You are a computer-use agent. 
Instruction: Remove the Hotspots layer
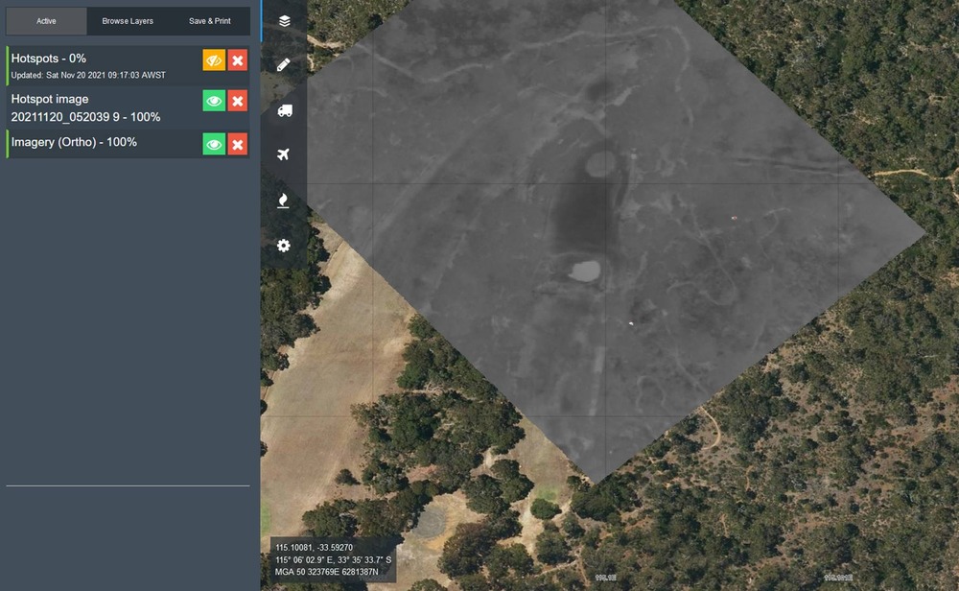[238, 60]
